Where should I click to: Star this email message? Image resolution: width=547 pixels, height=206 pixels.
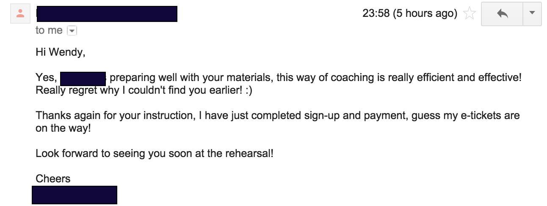470,14
